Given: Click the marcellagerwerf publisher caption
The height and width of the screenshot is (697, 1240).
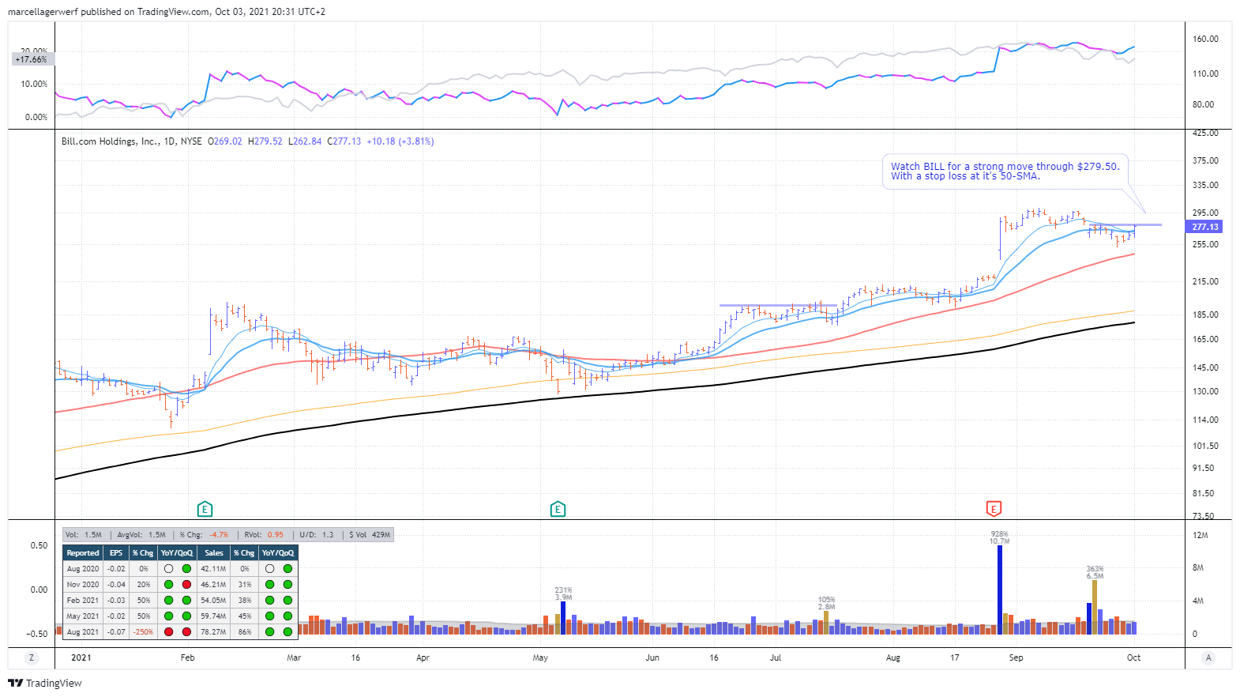Looking at the screenshot, I should (x=166, y=12).
